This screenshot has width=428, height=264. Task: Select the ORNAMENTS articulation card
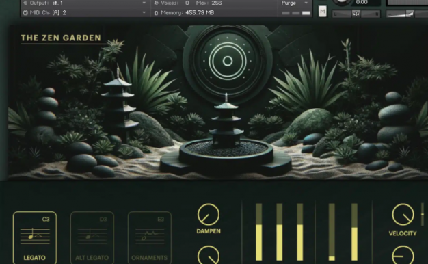tap(150, 237)
